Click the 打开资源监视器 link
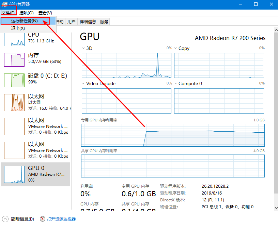This screenshot has height=226, width=278. [61, 219]
